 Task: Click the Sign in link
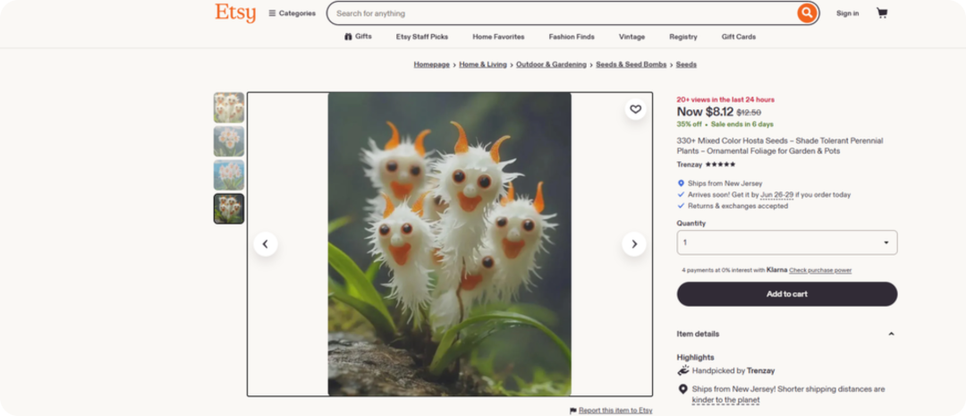tap(847, 13)
